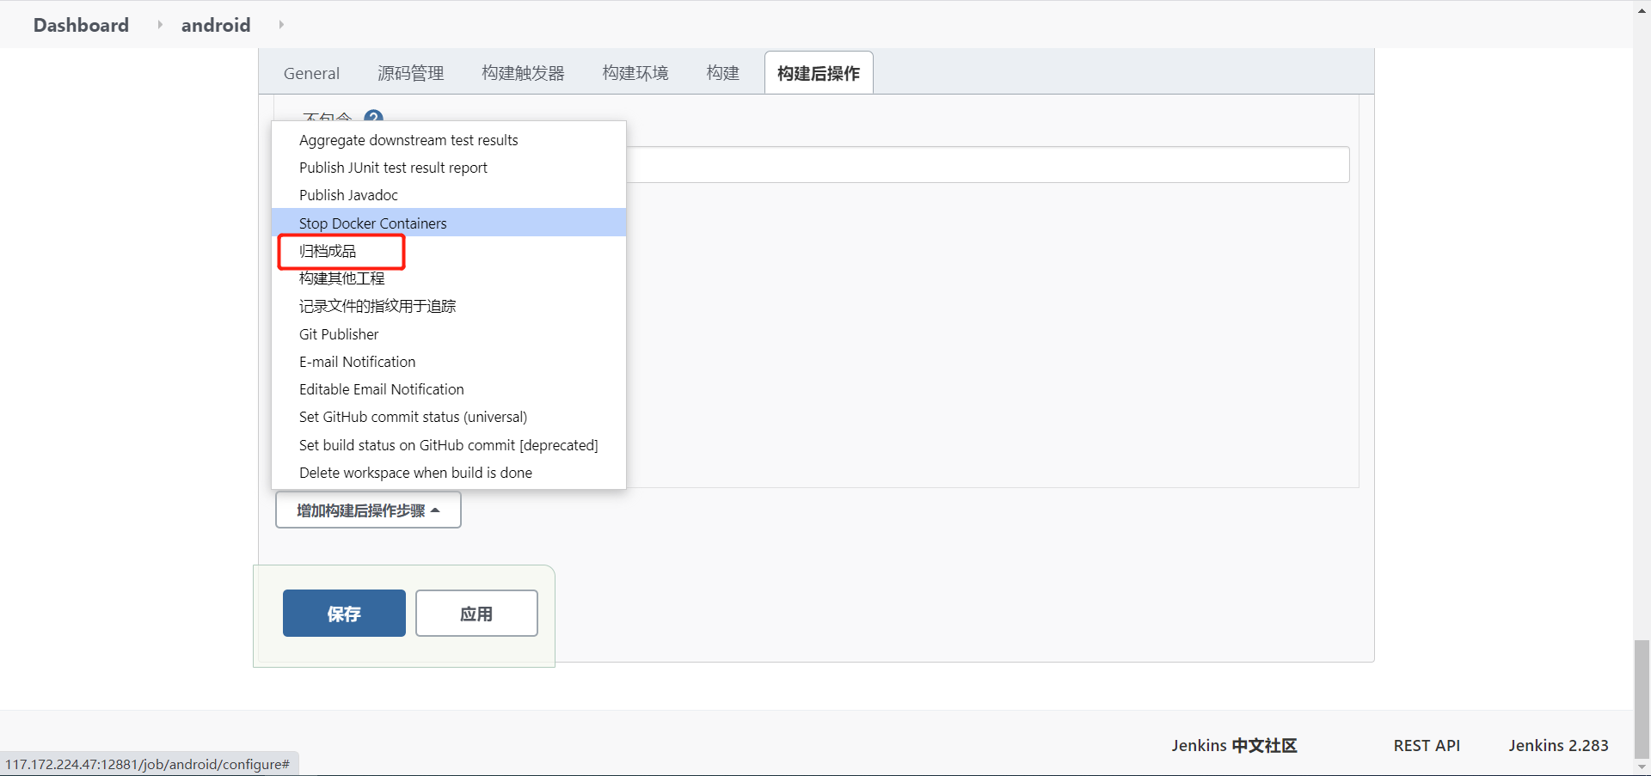Select 记录文件的指纹用于追踪 option
The width and height of the screenshot is (1651, 776).
449,306
